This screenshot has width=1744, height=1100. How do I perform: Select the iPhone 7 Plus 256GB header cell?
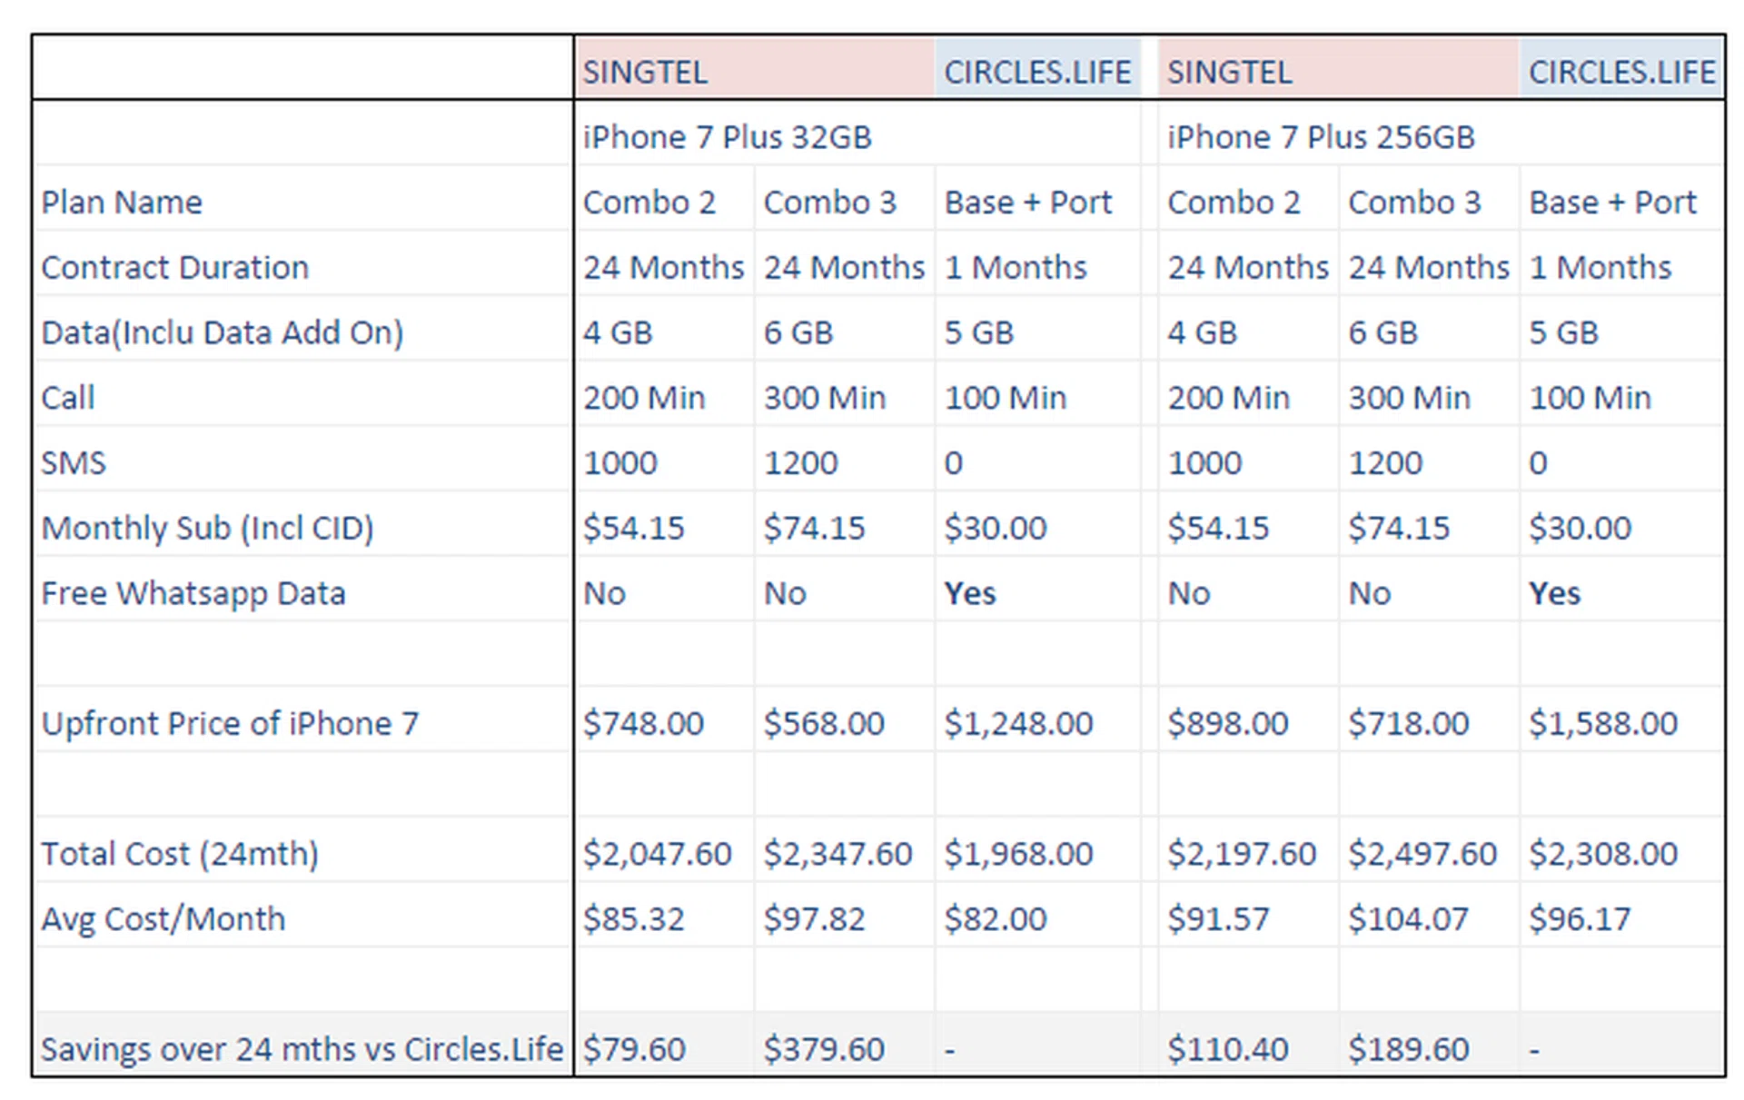click(x=1321, y=137)
